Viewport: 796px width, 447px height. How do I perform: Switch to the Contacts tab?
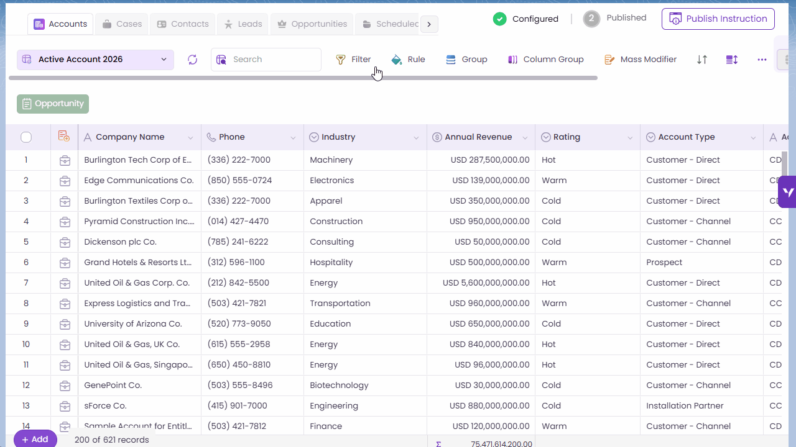pos(183,24)
